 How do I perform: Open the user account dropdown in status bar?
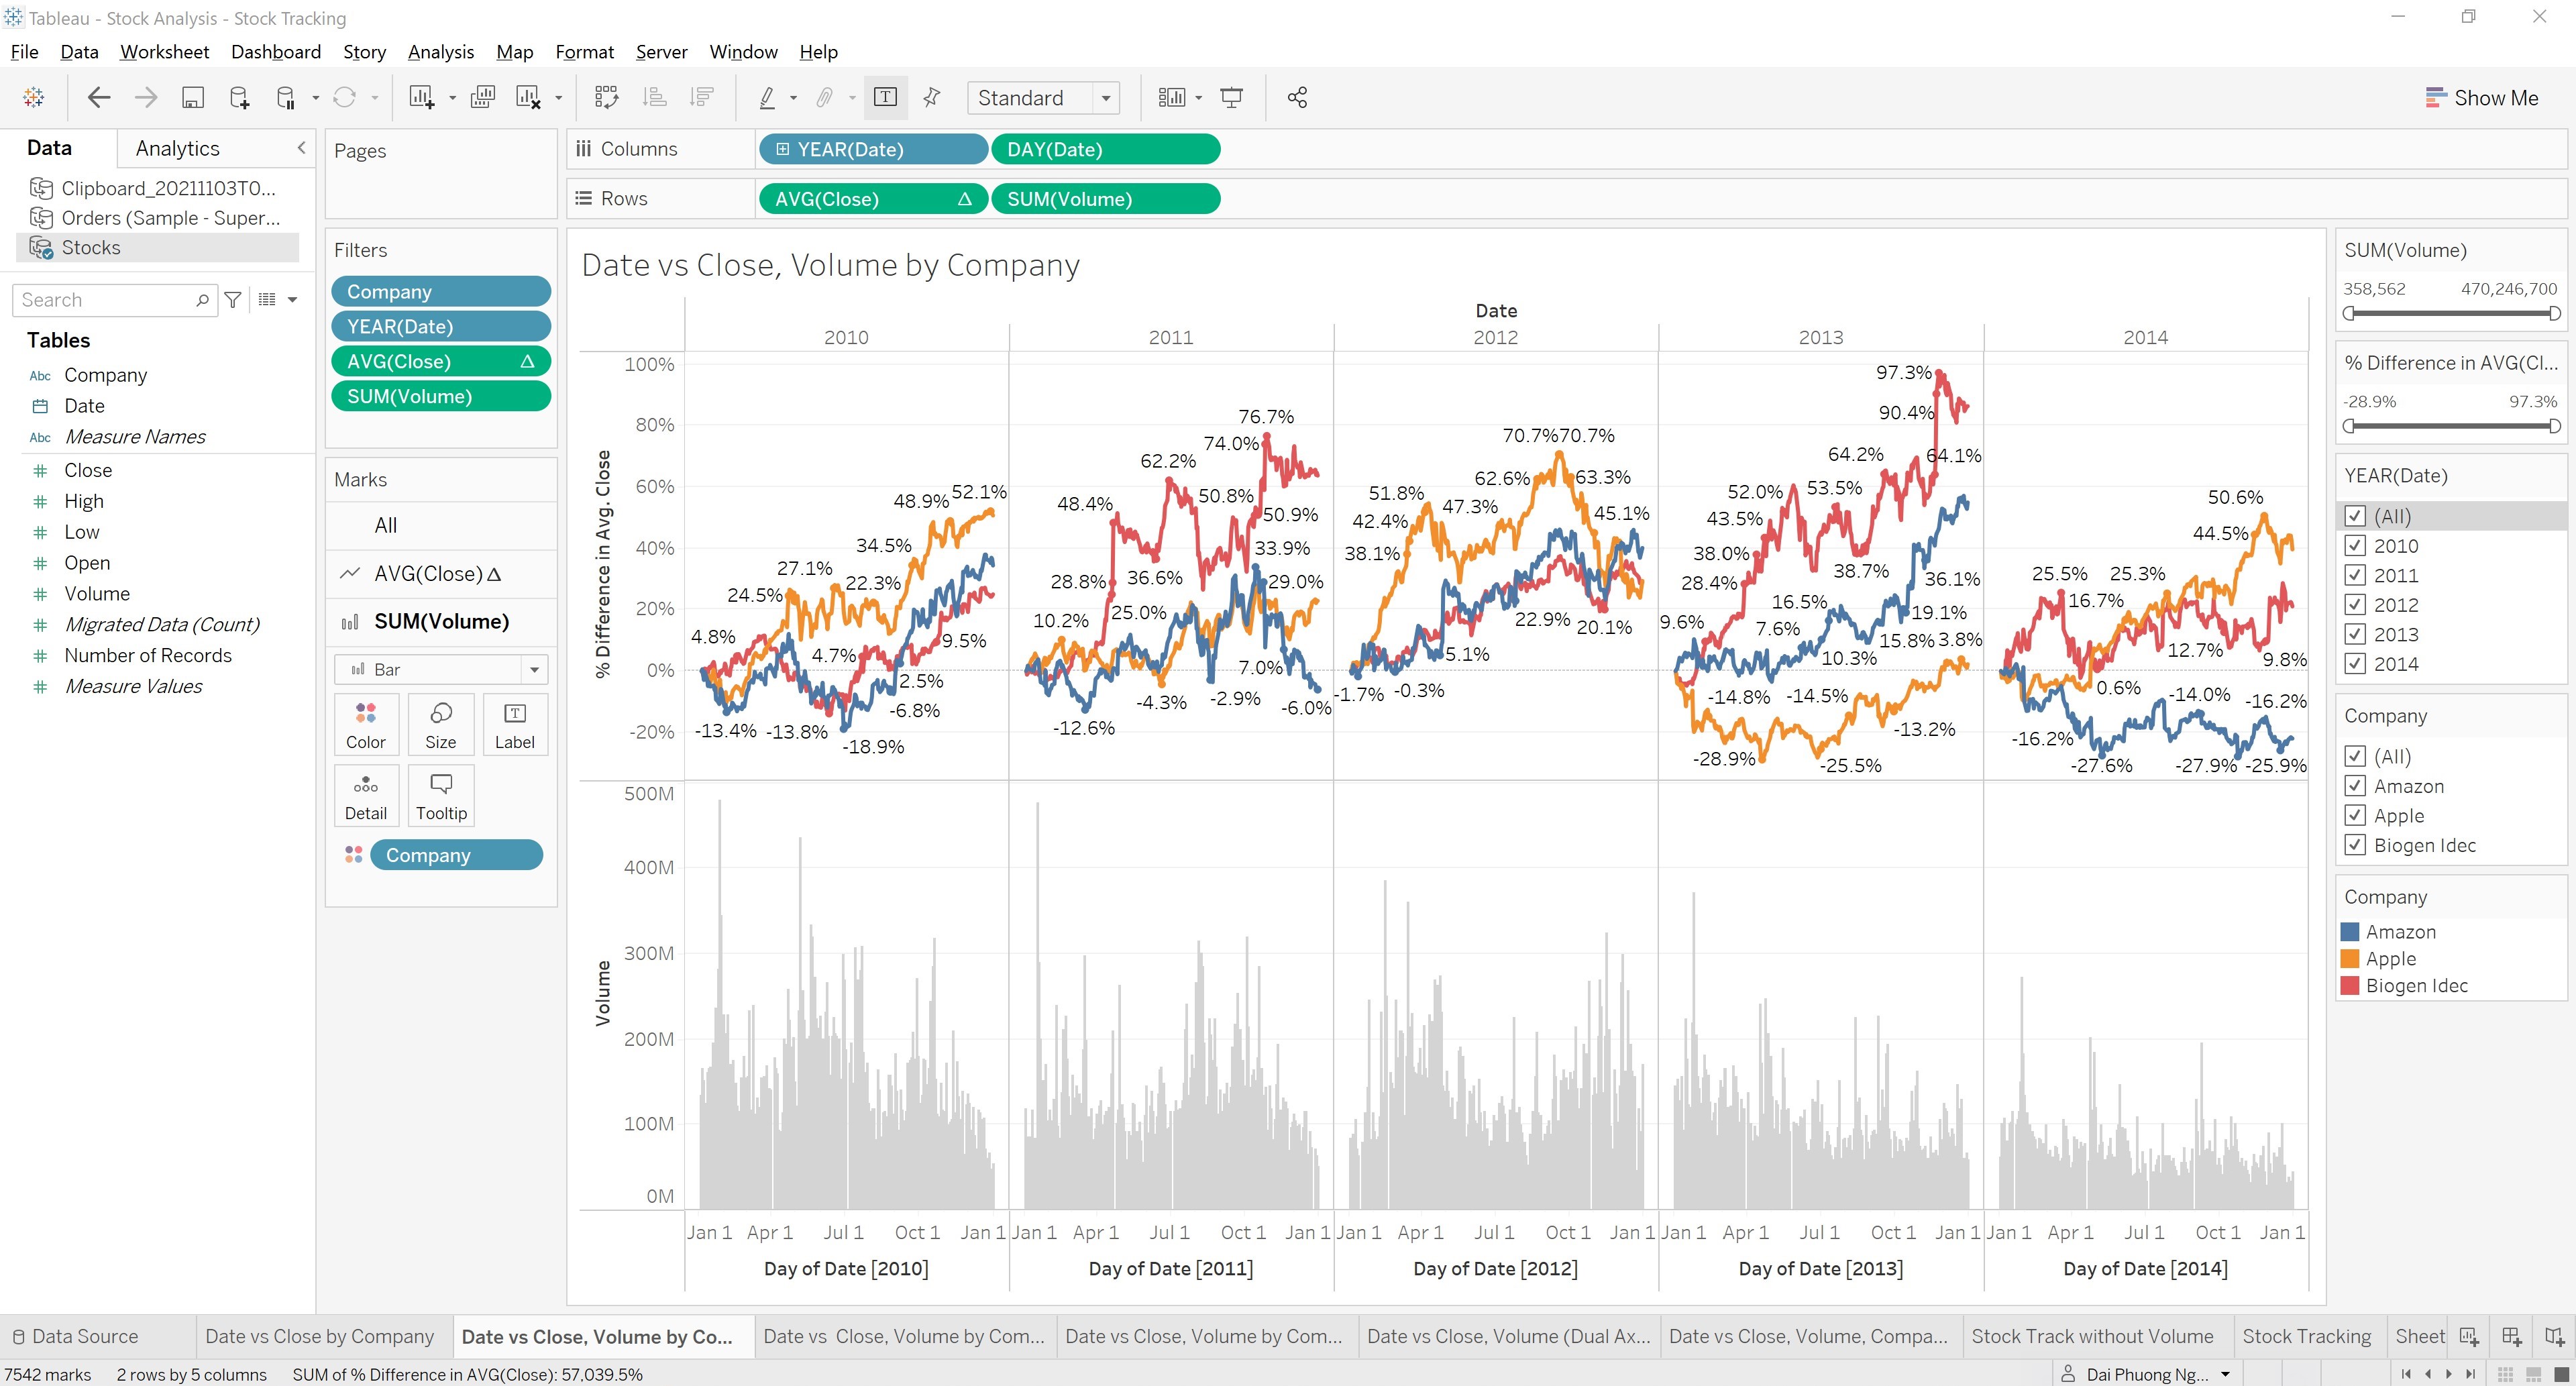2225,1374
